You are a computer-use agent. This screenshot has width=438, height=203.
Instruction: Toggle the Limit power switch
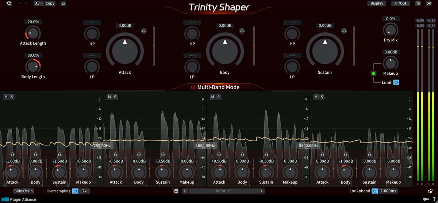coord(396,82)
